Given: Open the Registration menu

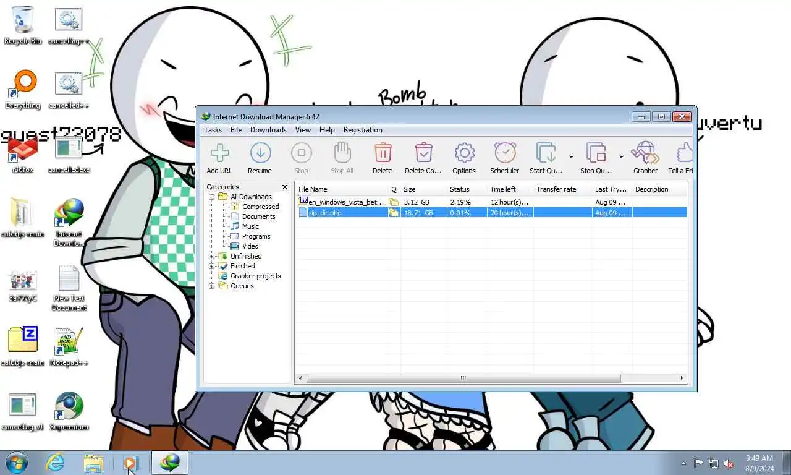Looking at the screenshot, I should [x=363, y=130].
